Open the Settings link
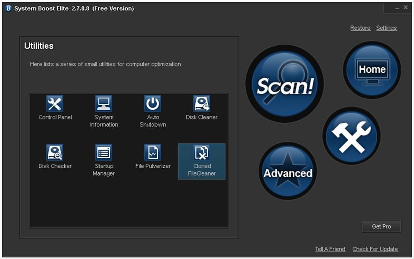The height and width of the screenshot is (259, 414). [x=386, y=28]
